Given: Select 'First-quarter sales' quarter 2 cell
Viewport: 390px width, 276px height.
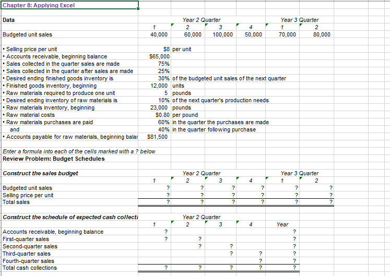Looking at the screenshot, I should (188, 239).
